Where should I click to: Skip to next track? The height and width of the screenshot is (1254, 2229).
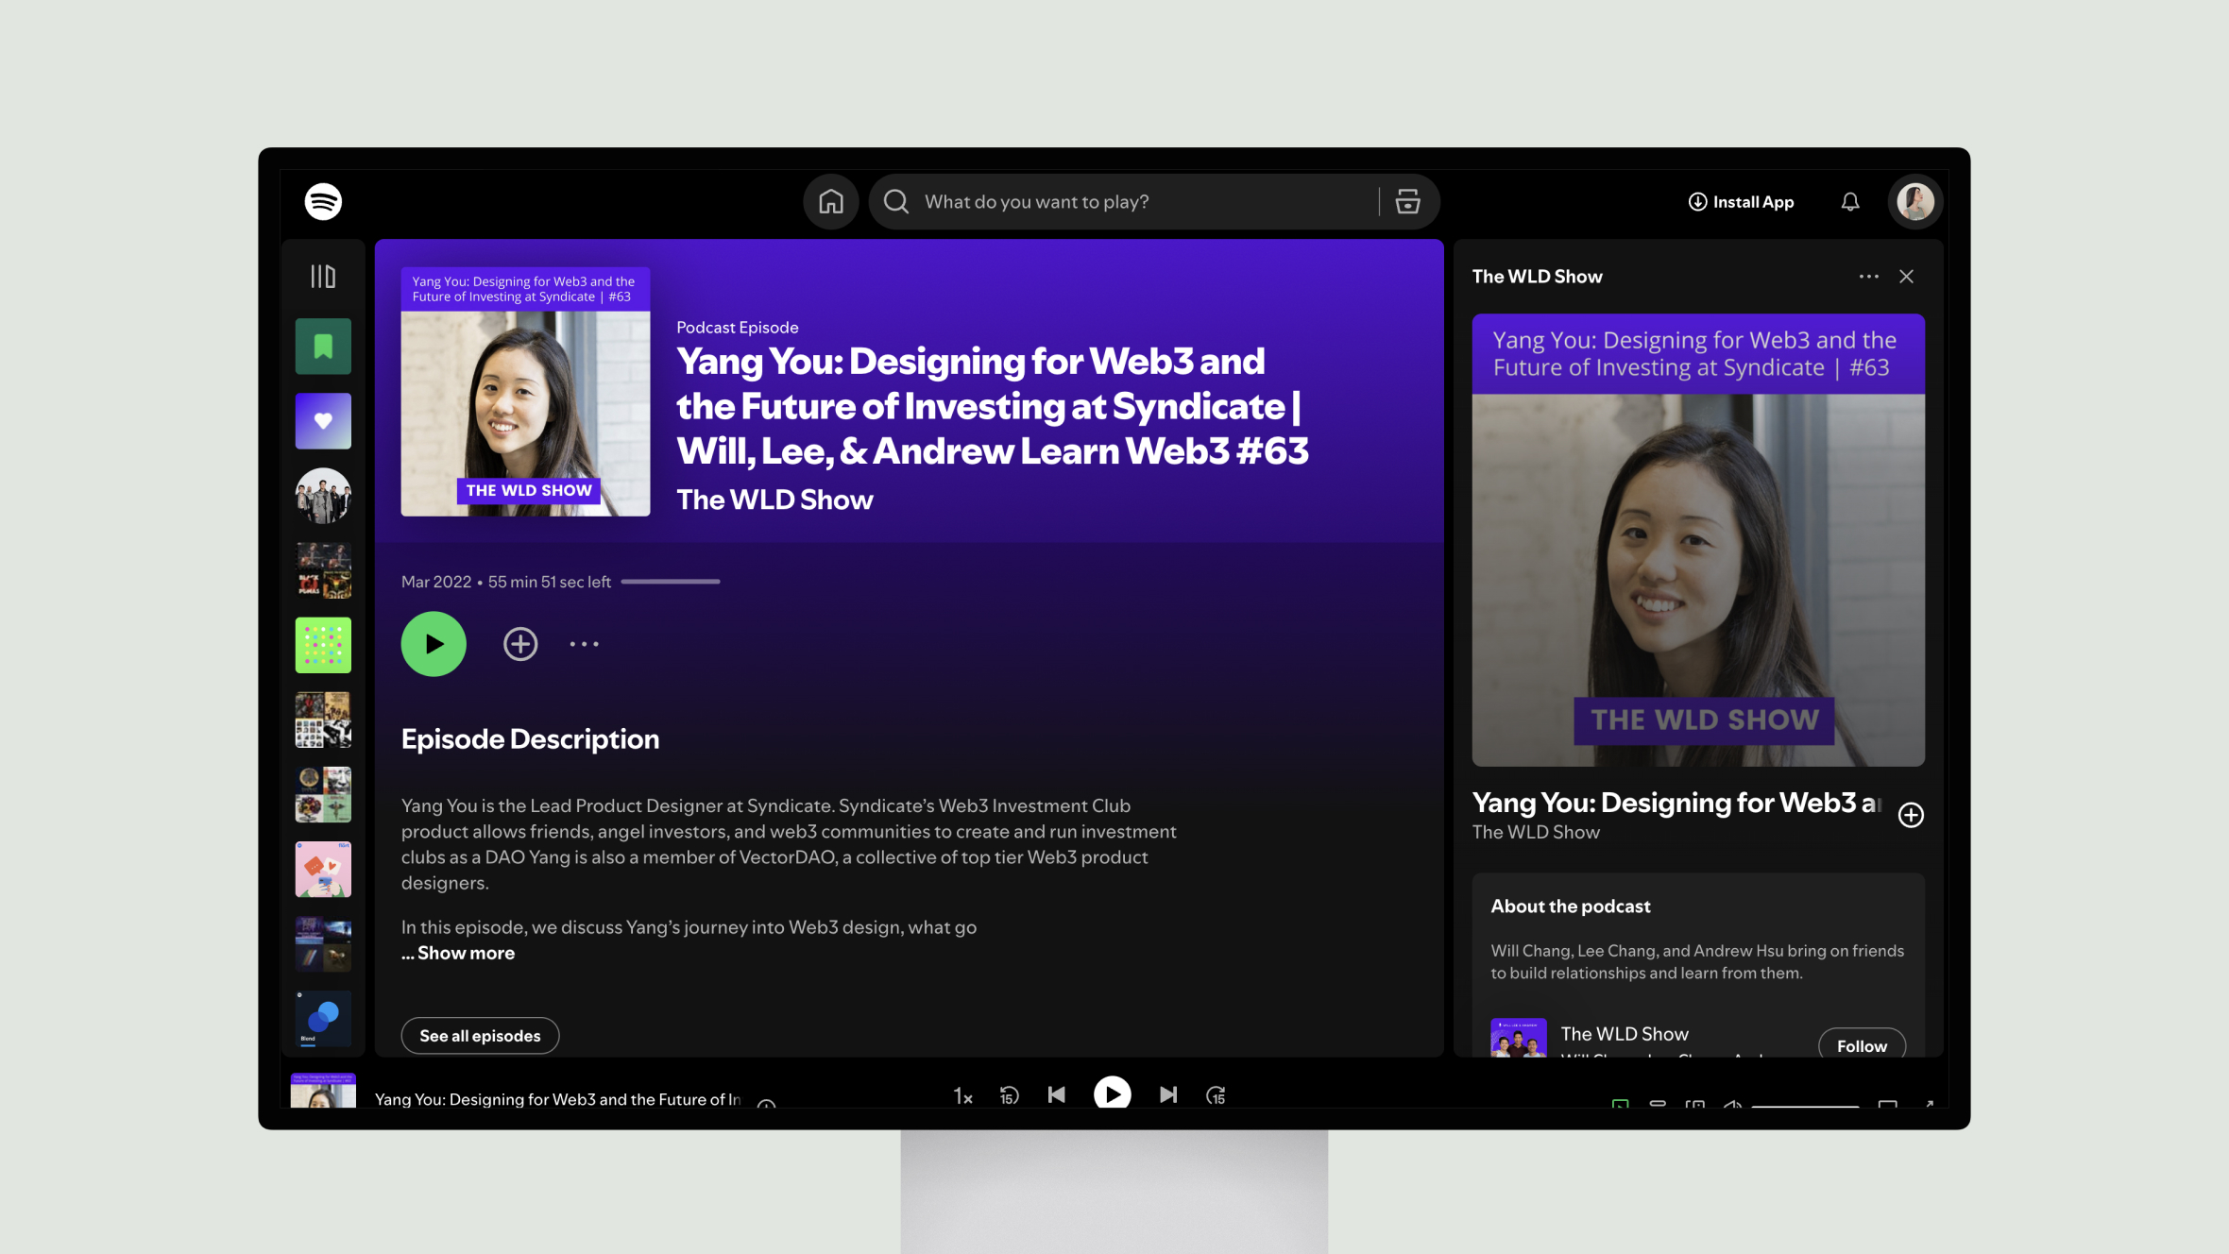[1168, 1094]
